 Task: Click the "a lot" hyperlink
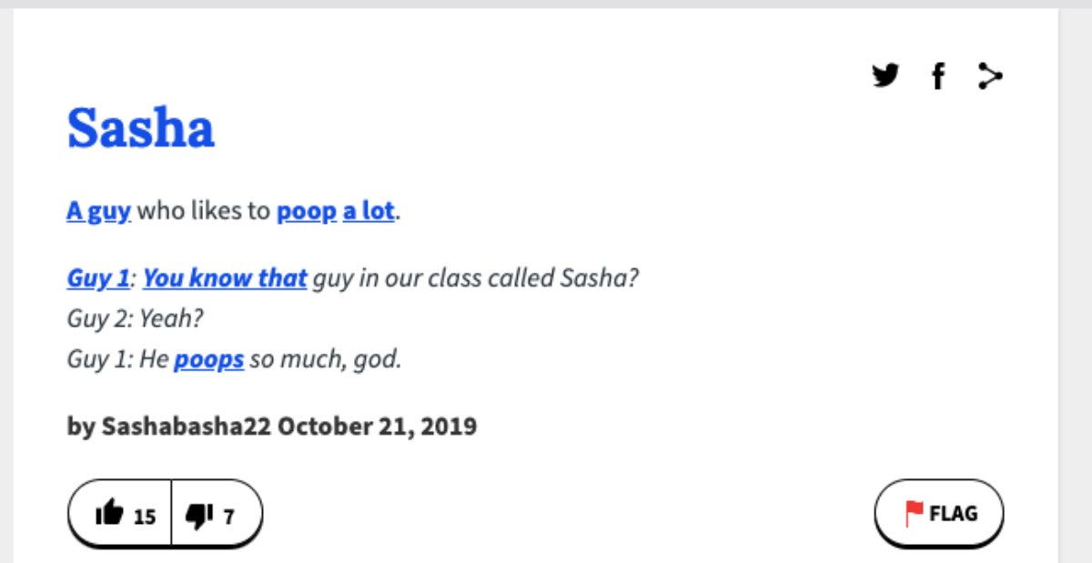[x=369, y=212]
